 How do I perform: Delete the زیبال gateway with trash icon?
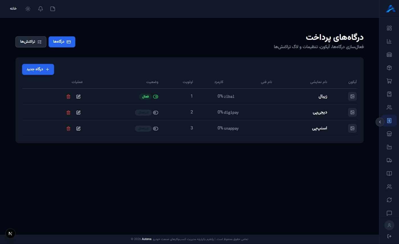click(x=68, y=97)
